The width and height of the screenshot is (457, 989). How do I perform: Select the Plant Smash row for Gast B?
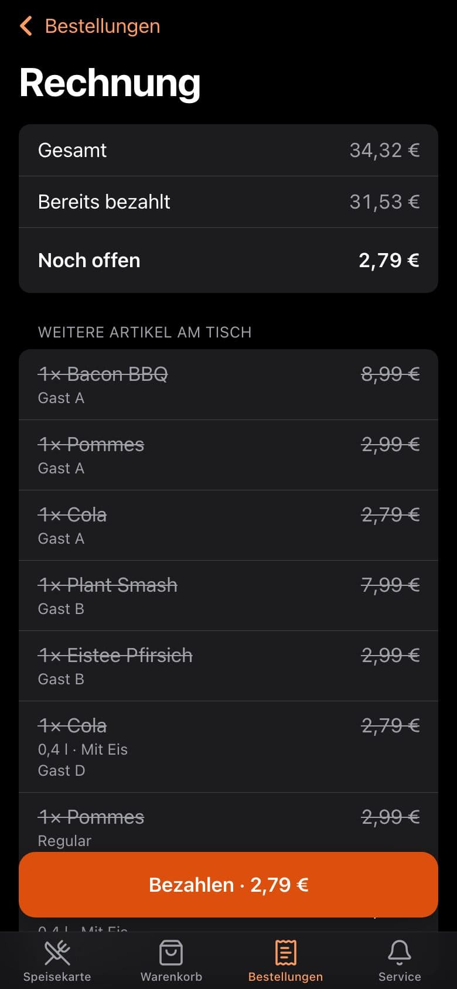(228, 596)
